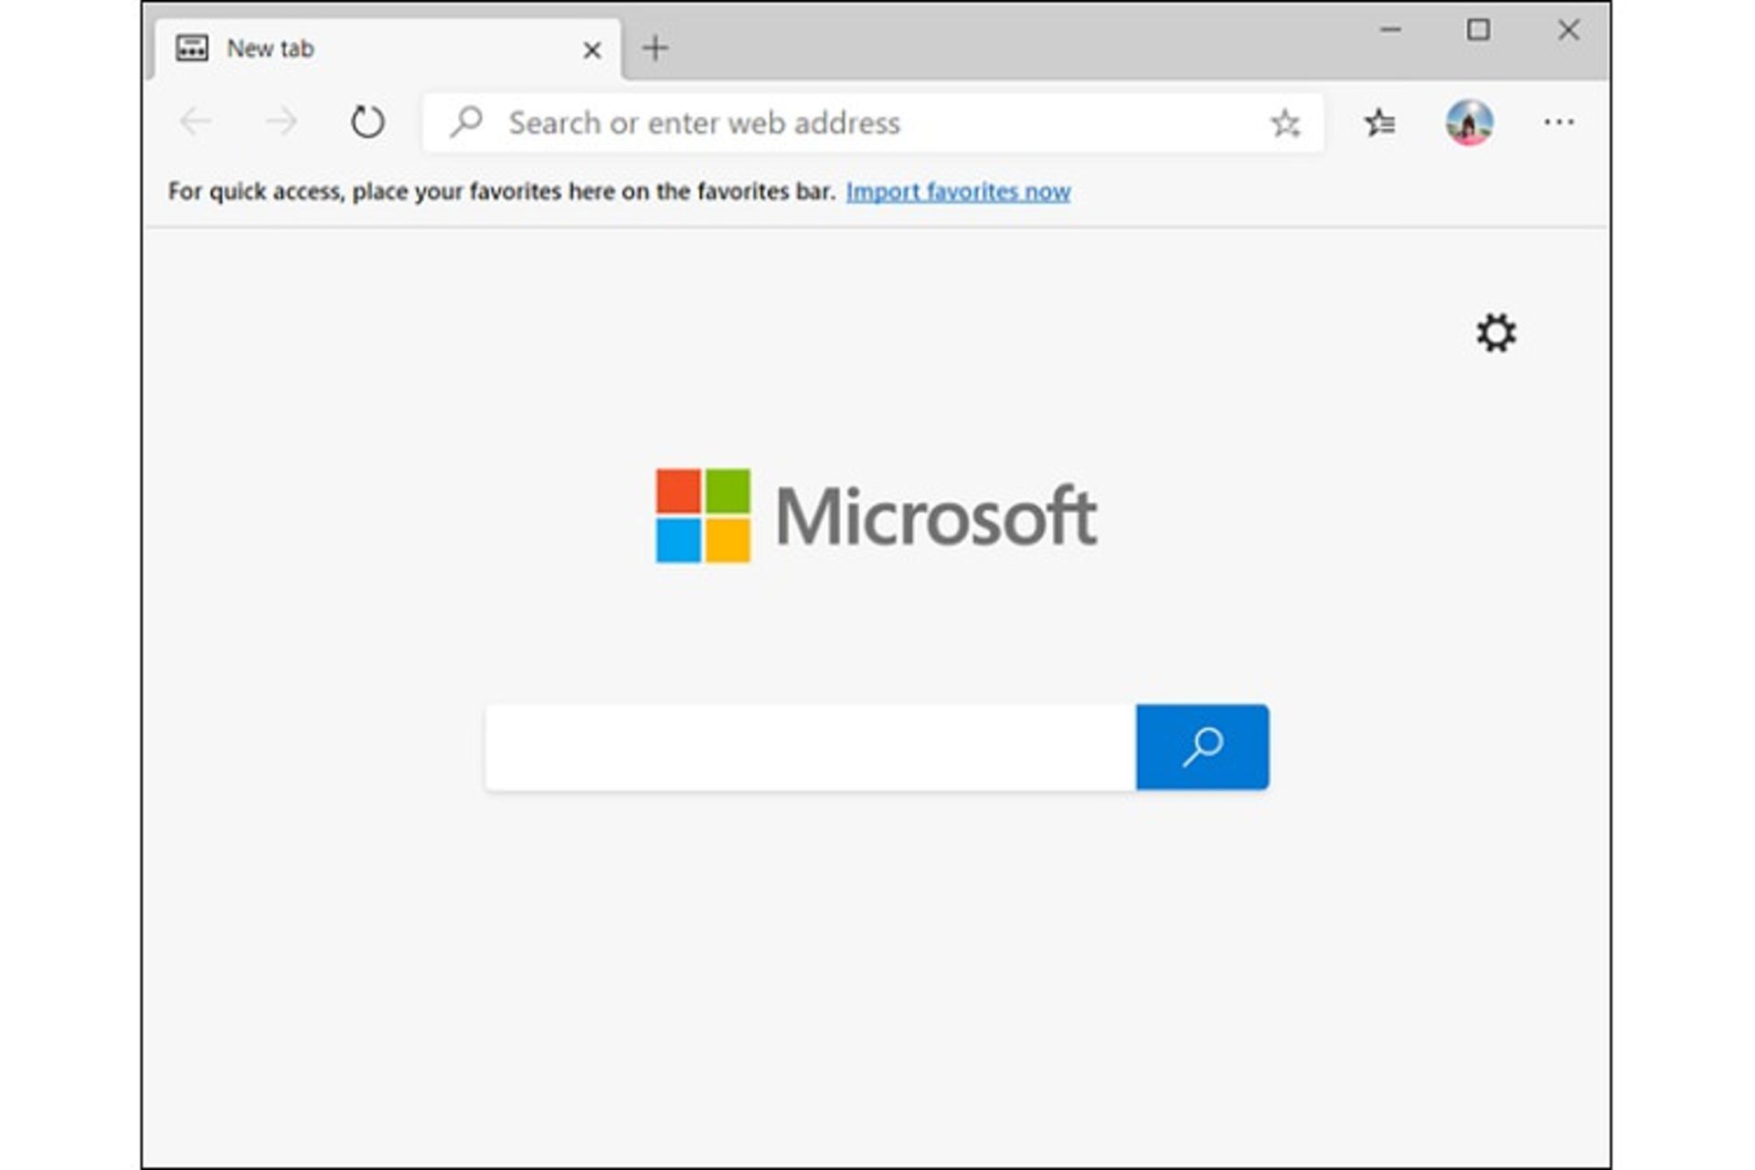This screenshot has height=1170, width=1755.
Task: Click Import favorites now link
Action: 958,192
